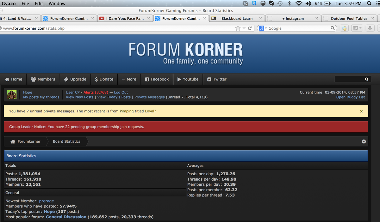The height and width of the screenshot is (222, 380).
Task: Switch to Outdoor Pool Tables tab
Action: pos(349,18)
